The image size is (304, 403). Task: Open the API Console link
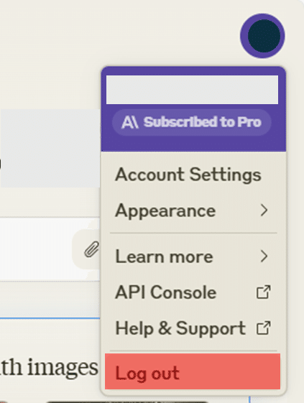[x=193, y=292]
